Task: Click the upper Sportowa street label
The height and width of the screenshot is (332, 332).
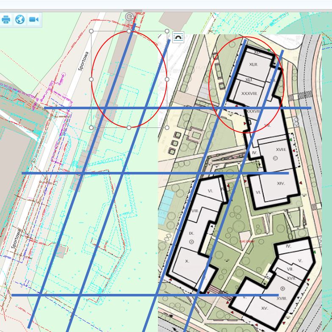Action: point(83,61)
